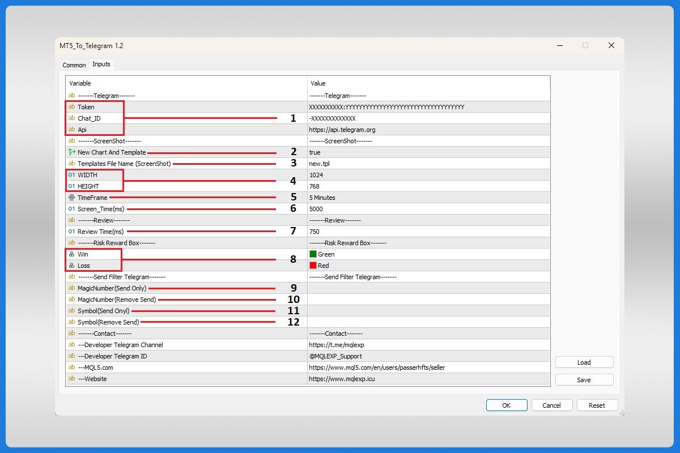This screenshot has width=680, height=453.
Task: Click the ab icon beside -------Review------- variable
Action: click(x=71, y=220)
